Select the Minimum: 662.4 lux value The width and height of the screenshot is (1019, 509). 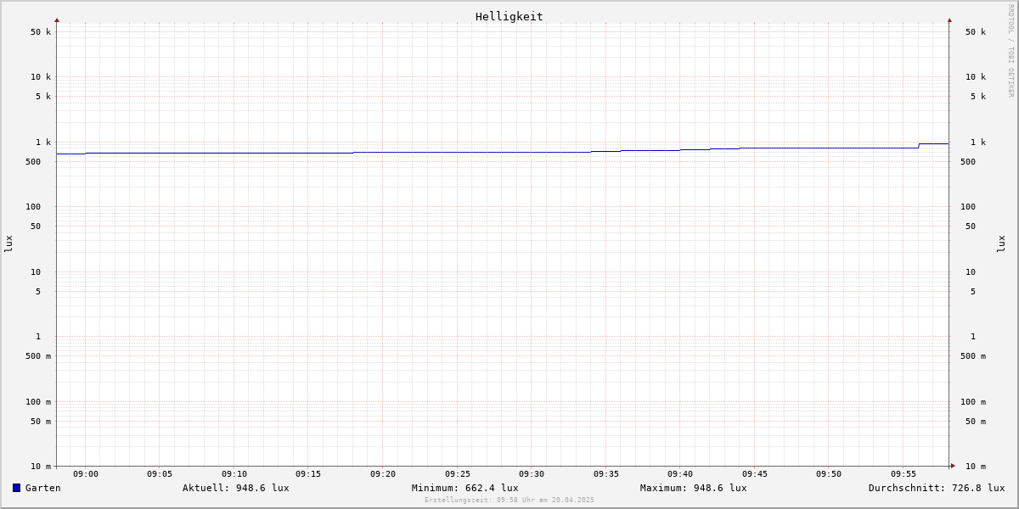[465, 488]
